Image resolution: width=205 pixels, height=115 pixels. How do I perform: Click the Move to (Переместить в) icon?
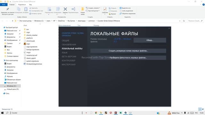pos(49,9)
